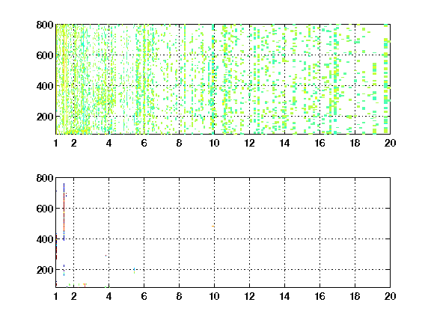Click the 18 tick label under bottom plot
The width and height of the screenshot is (431, 323).
pyautogui.click(x=355, y=296)
